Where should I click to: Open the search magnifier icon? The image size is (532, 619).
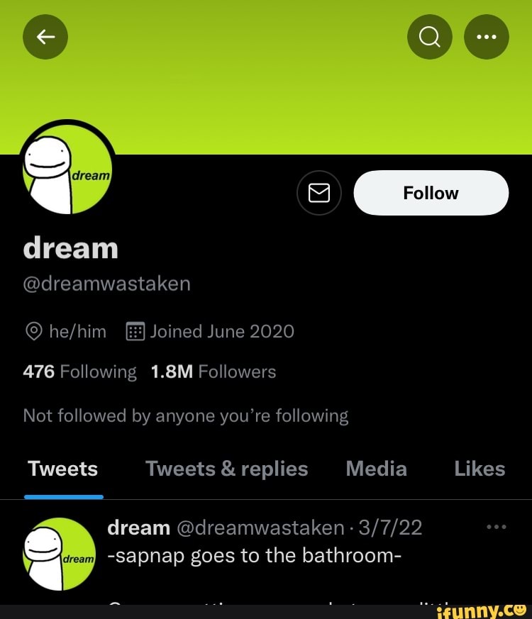430,37
